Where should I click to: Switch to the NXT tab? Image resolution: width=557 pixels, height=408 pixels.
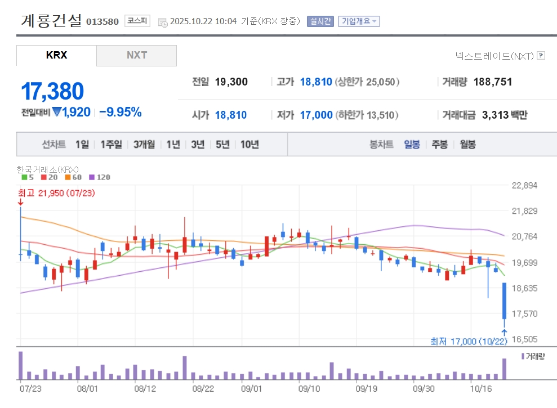137,55
